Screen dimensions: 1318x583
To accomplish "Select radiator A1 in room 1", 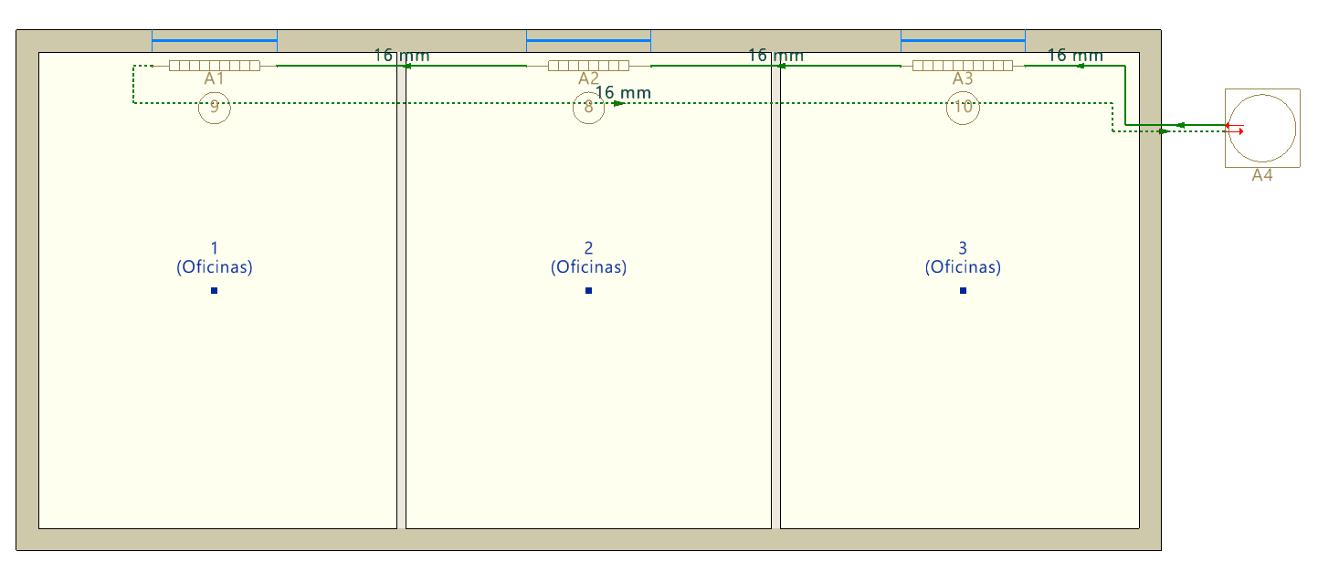I will pyautogui.click(x=214, y=66).
